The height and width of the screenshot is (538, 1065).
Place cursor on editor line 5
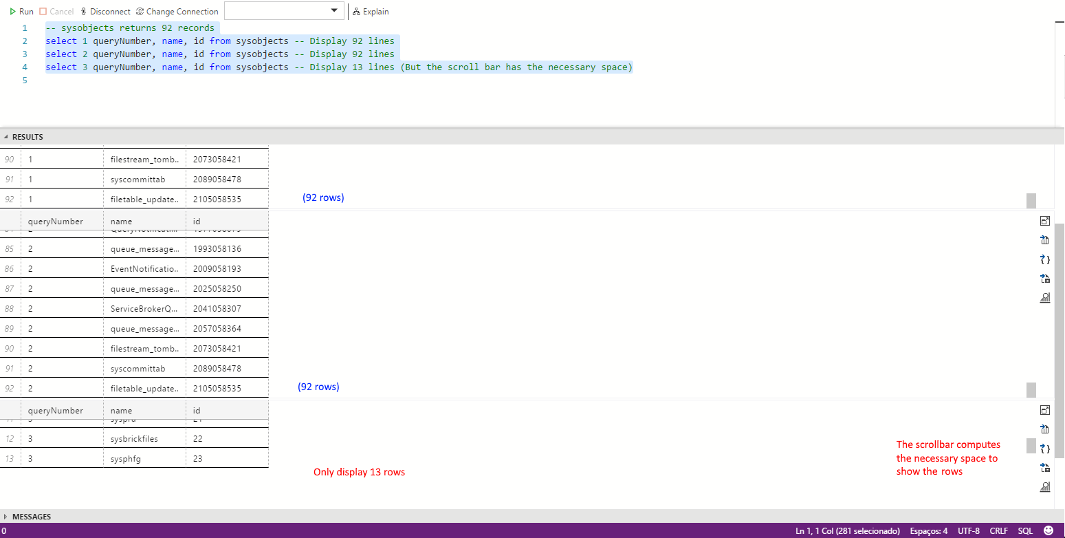click(x=550, y=80)
